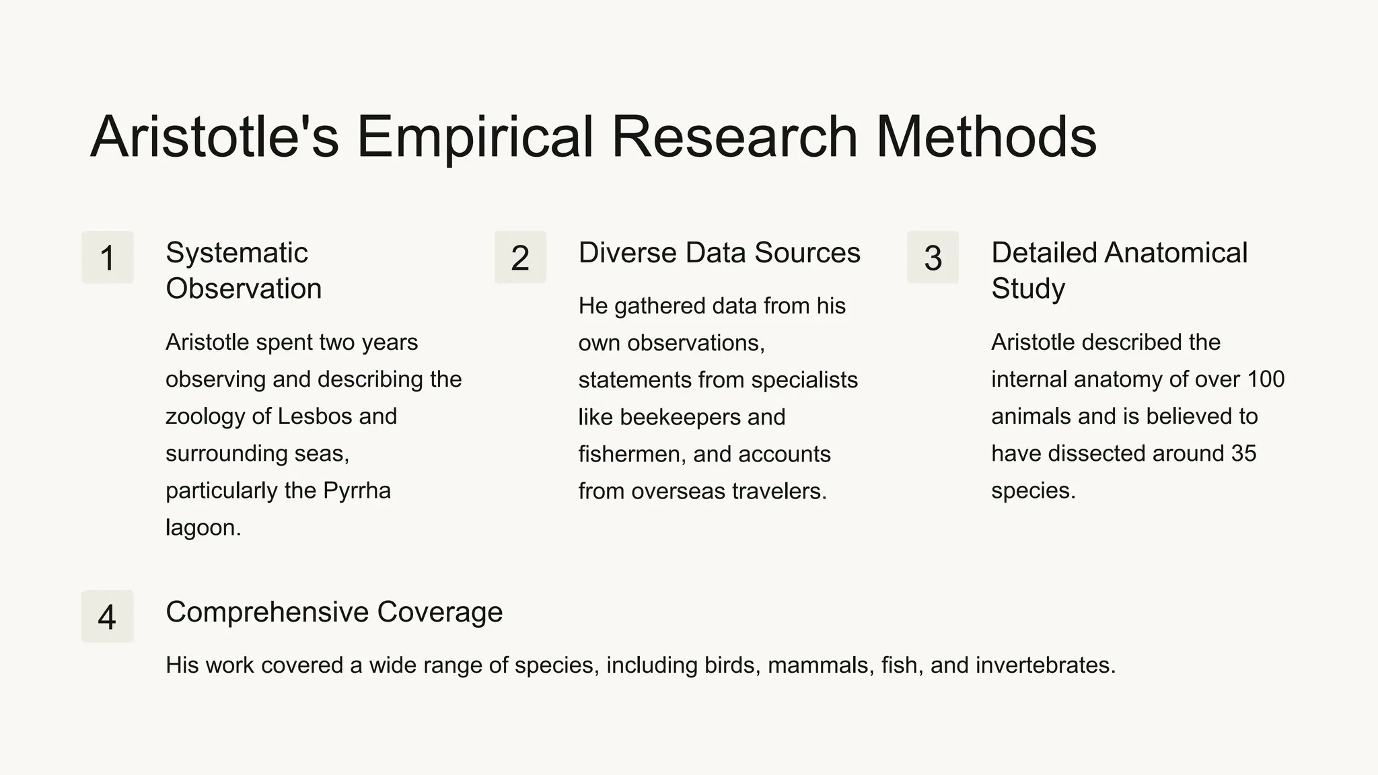Select the slide title Aristotle's Empirical Research Methods
The image size is (1378, 775).
coord(593,137)
